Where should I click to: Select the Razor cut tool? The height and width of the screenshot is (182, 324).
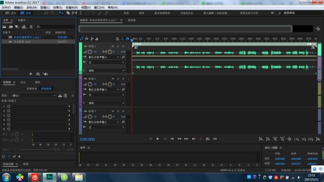click(68, 13)
